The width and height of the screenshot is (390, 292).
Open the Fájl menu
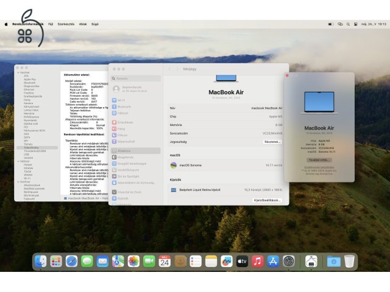point(51,24)
